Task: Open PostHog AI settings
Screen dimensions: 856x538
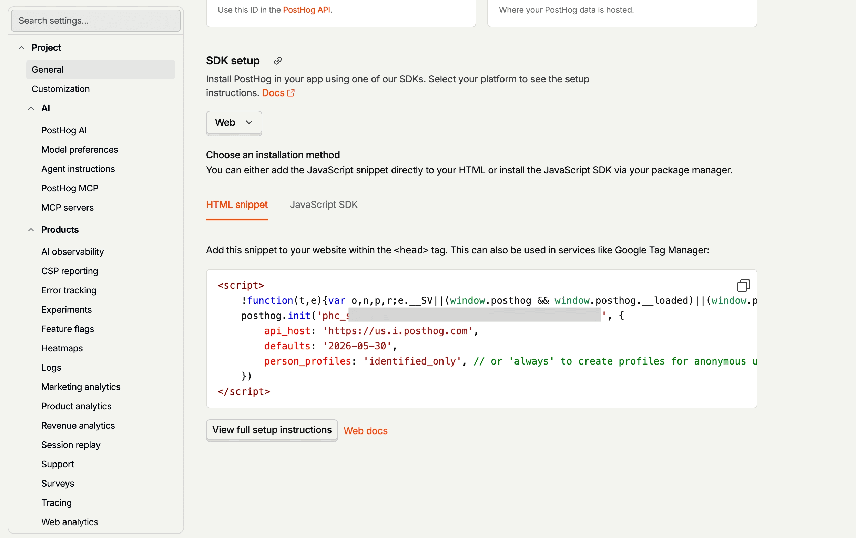Action: coord(105,130)
